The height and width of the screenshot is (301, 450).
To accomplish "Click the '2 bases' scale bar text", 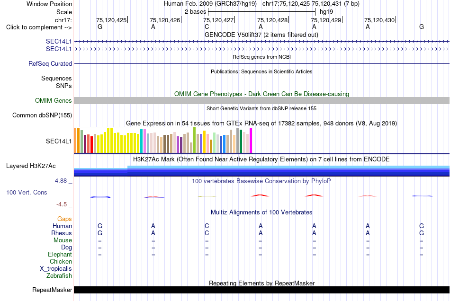I will coord(195,12).
